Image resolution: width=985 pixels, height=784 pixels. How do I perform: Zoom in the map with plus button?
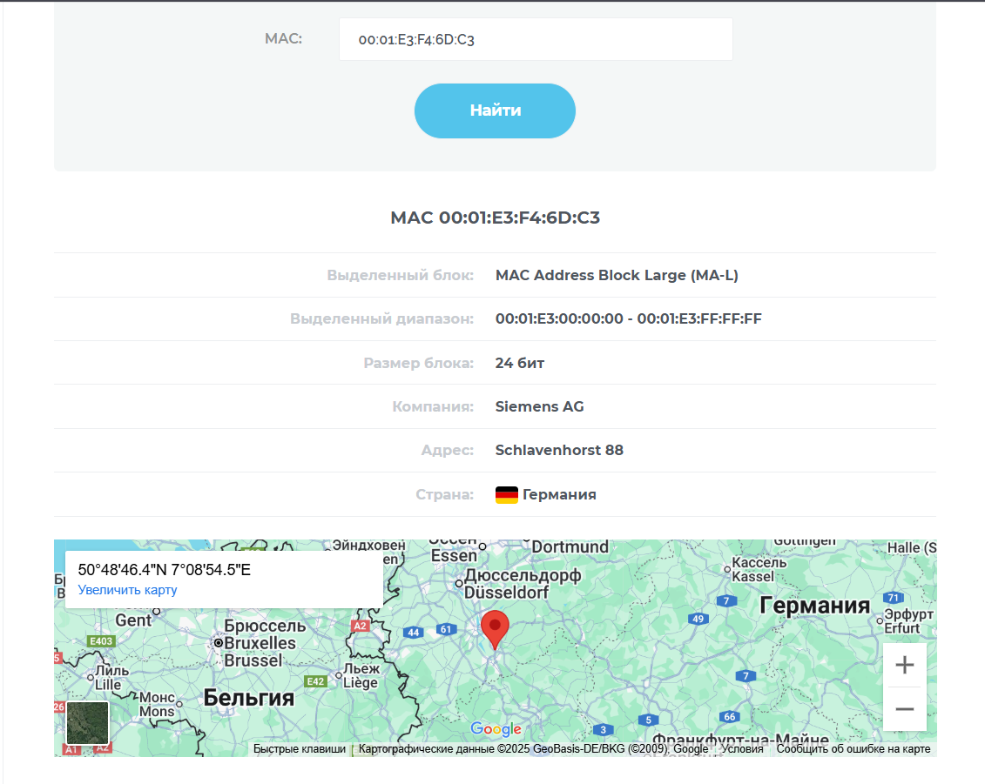tap(905, 665)
